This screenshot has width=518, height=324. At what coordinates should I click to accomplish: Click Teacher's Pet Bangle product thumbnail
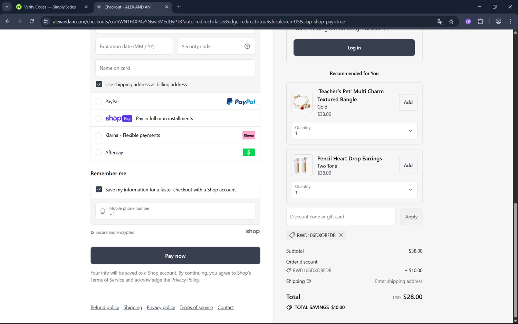[x=302, y=102]
